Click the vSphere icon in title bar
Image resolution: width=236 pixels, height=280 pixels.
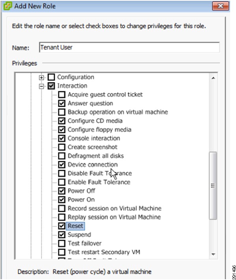point(7,6)
